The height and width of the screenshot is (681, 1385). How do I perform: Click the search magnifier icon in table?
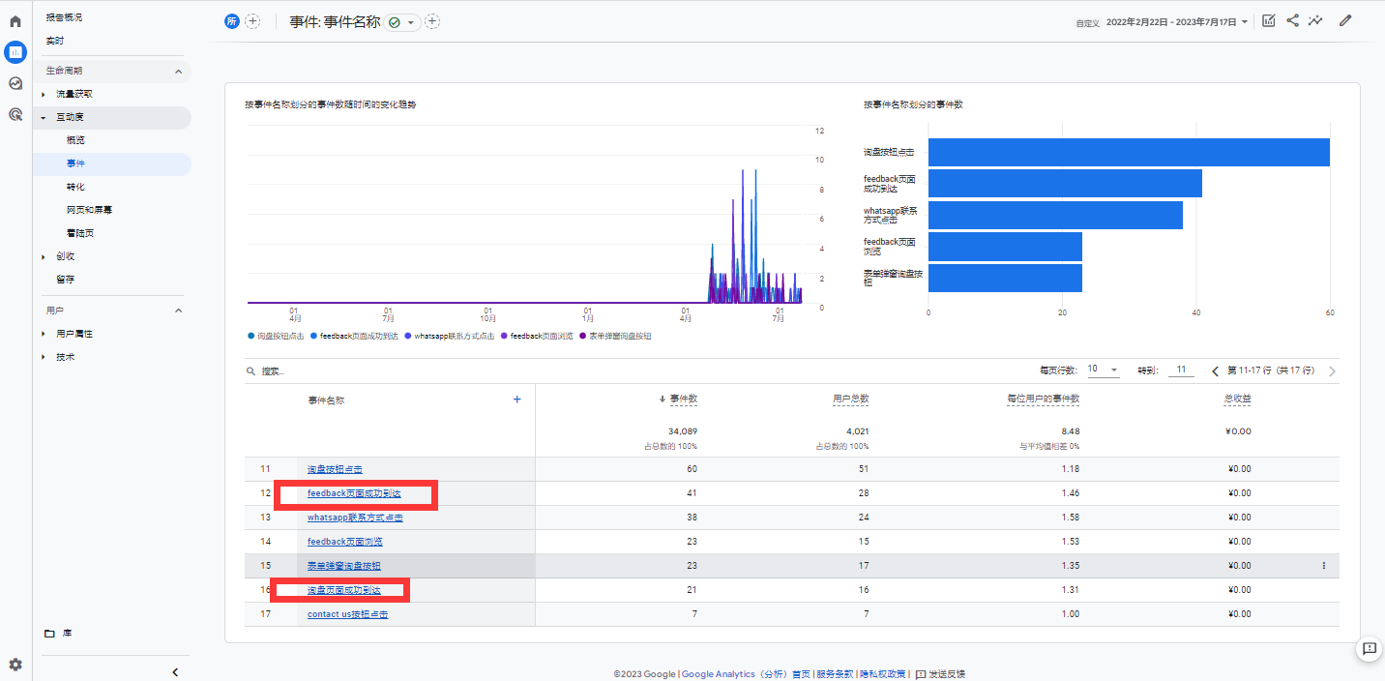251,370
